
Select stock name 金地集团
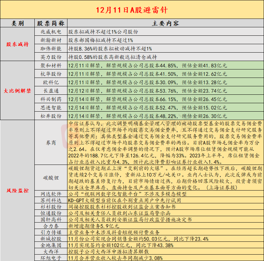coord(51,245)
